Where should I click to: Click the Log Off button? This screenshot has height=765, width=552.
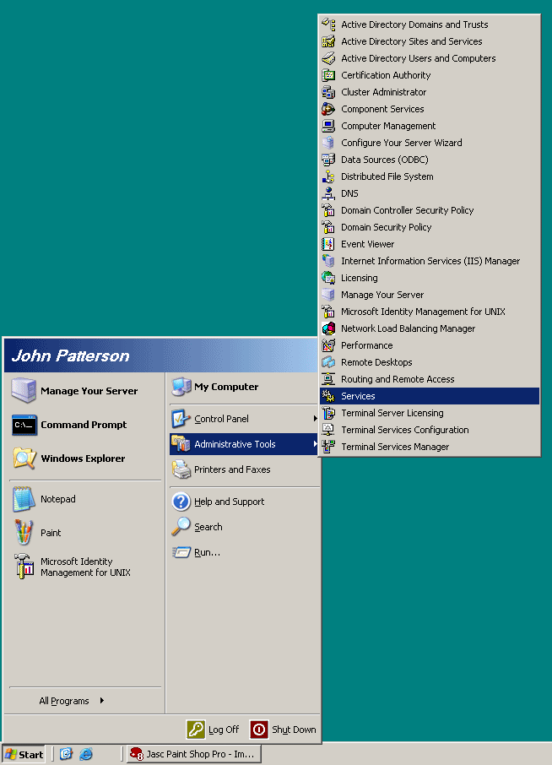[214, 730]
